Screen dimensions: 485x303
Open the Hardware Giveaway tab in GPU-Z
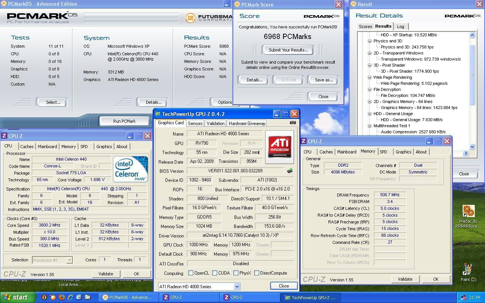pos(247,123)
